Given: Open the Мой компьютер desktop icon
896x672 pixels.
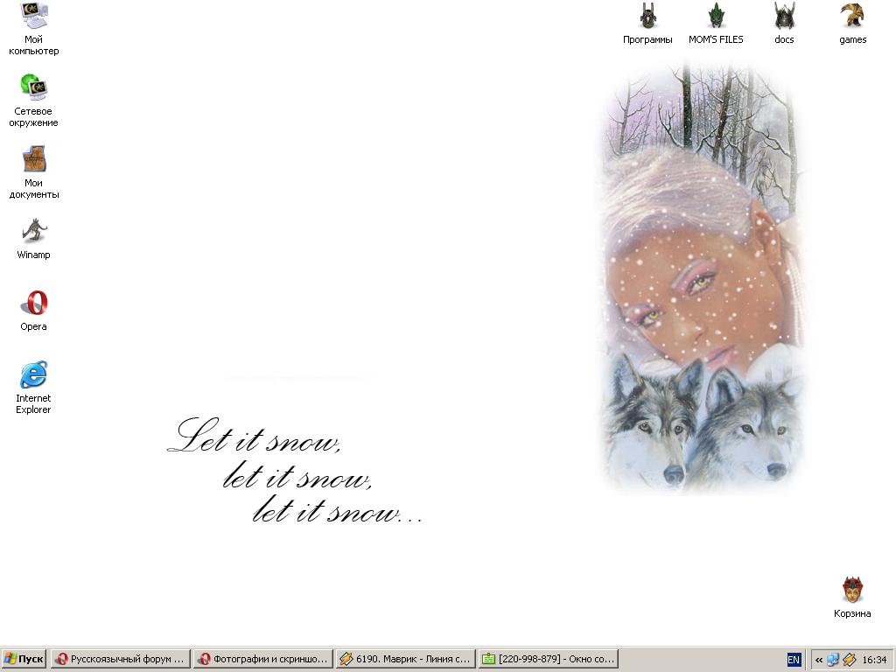Looking at the screenshot, I should (x=34, y=29).
